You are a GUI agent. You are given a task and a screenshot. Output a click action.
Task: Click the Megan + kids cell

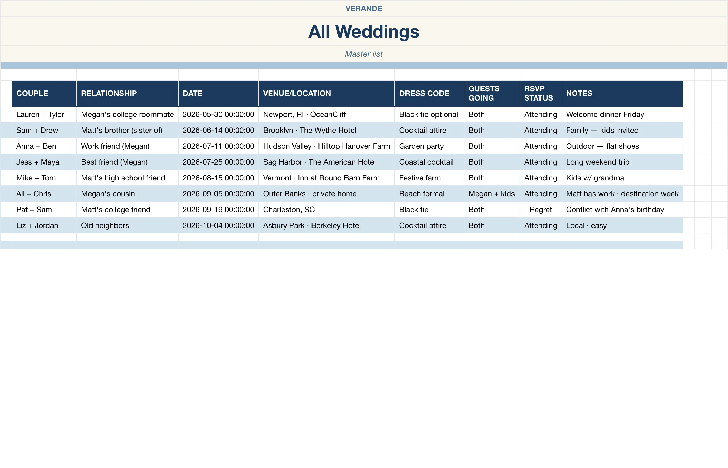492,194
